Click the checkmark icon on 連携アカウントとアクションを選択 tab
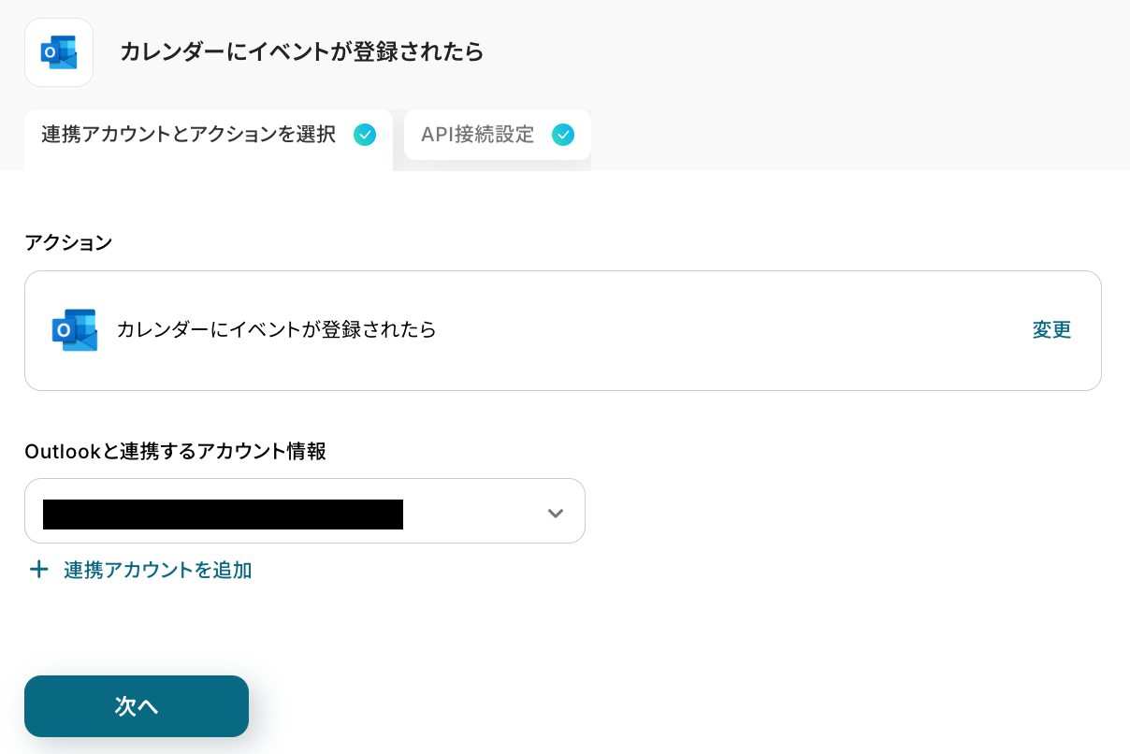This screenshot has width=1130, height=754. [x=365, y=135]
